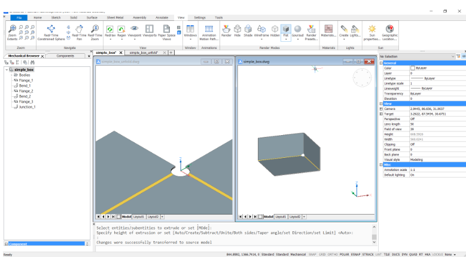Click the ByLayer color swatch
The height and width of the screenshot is (257, 466).
413,68
